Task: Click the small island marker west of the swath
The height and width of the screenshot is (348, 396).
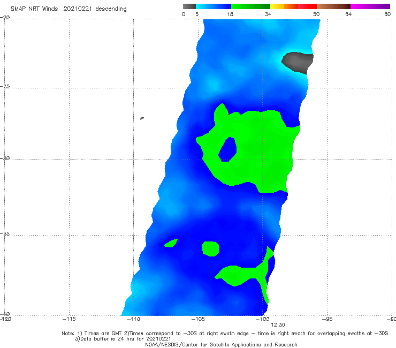Action: (142, 118)
